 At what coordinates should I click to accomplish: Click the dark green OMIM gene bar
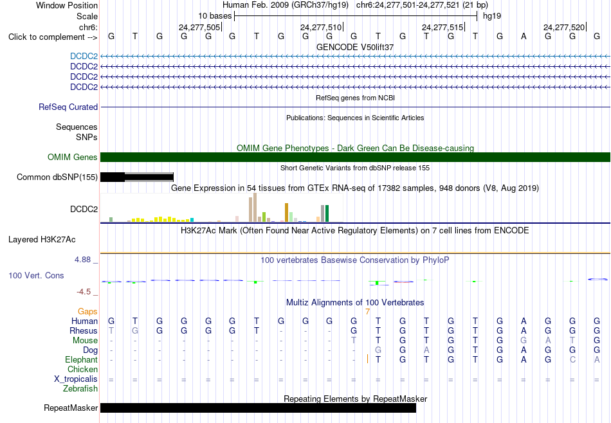tap(355, 157)
